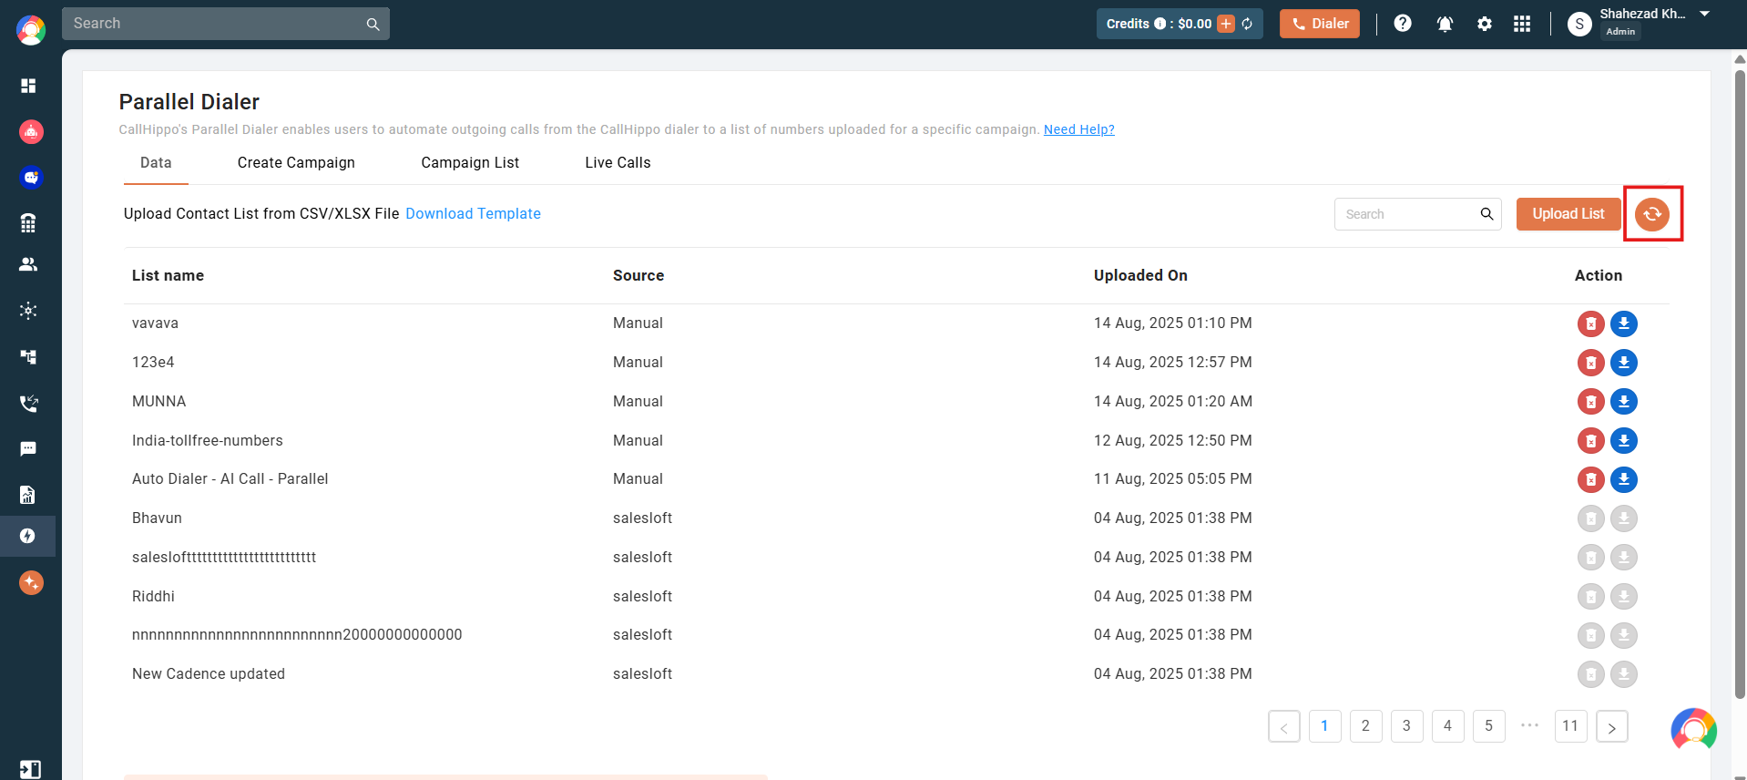
Task: Go to page 3
Action: [1406, 726]
